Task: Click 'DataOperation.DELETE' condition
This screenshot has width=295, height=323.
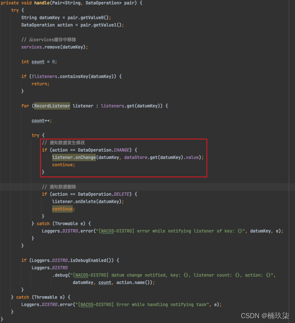Action: [104, 194]
